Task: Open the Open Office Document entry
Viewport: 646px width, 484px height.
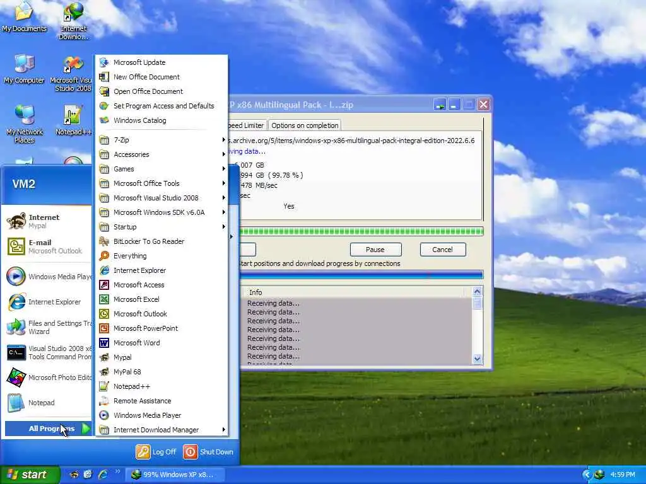Action: (161, 91)
